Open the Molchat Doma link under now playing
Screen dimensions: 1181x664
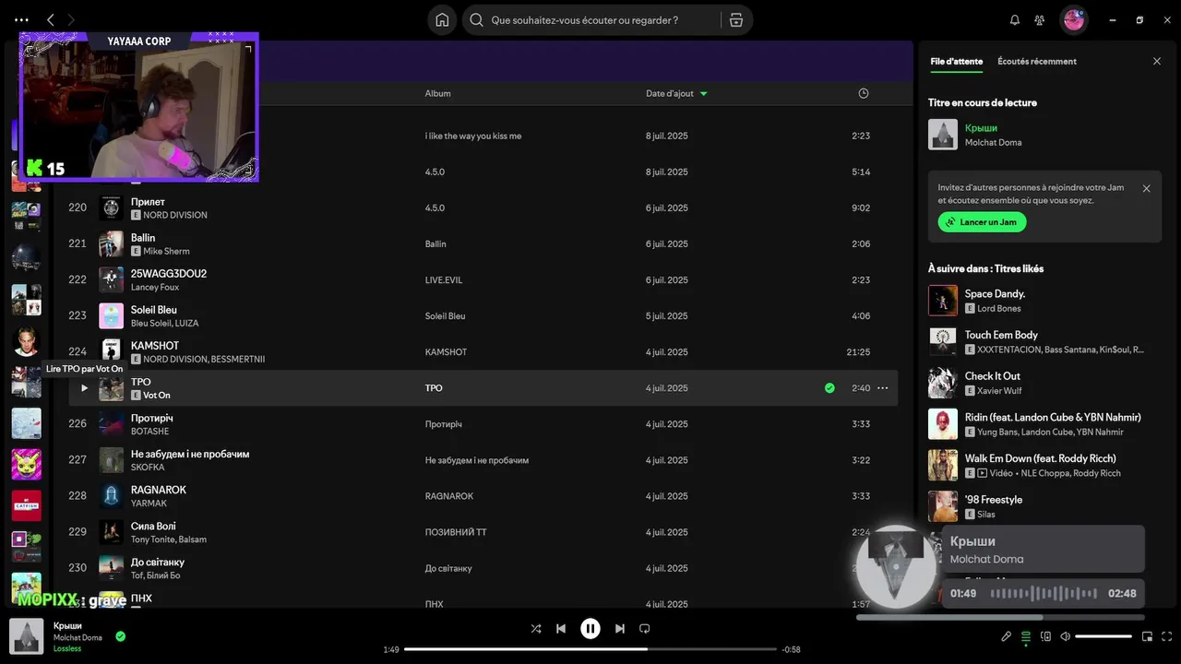click(993, 142)
